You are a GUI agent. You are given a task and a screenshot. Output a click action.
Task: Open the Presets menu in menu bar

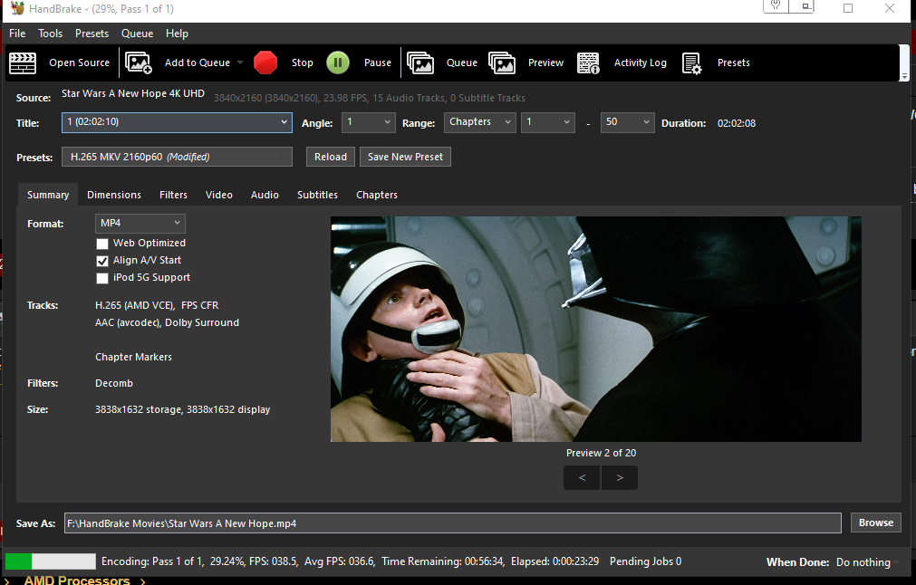pos(92,34)
